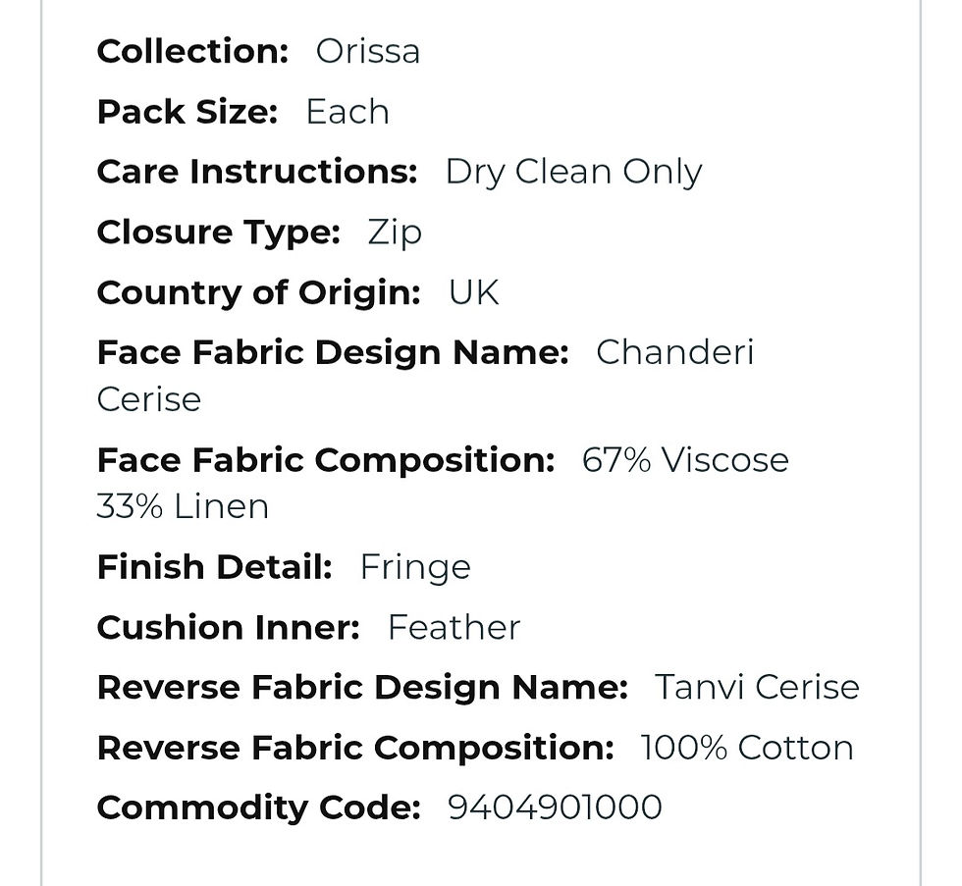
Task: Click the Care Instructions label
Action: (x=257, y=171)
